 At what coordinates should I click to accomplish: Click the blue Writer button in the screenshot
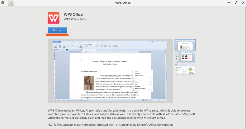coord(57,41)
